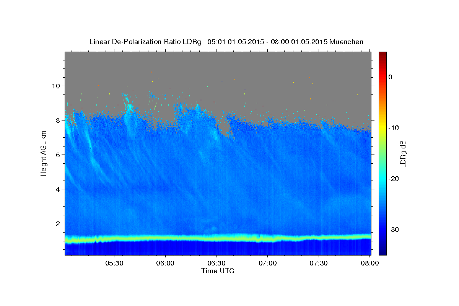Screen dimensions: 459x306
Task: Click the height axis label '8'
Action: (x=59, y=120)
